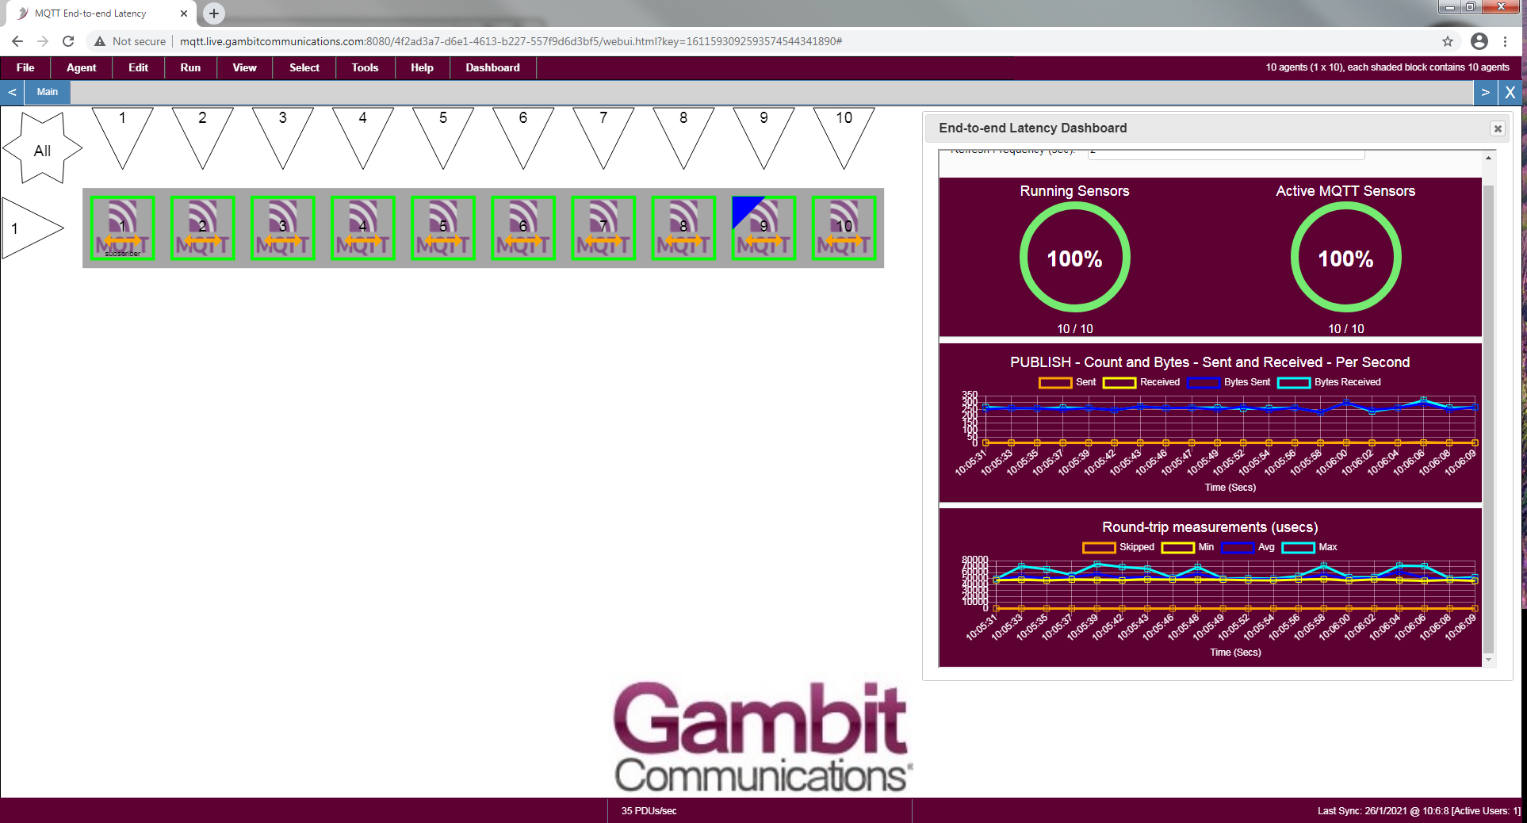Click column 3 triangle selector
The image size is (1527, 823).
[x=282, y=132]
